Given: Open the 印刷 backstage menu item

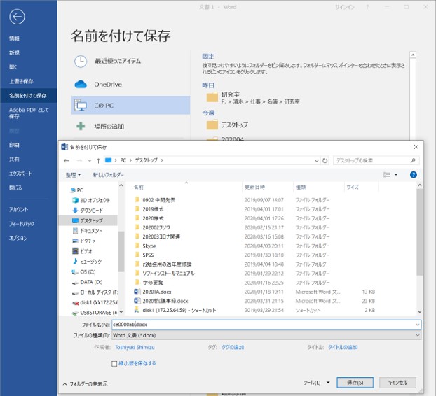Looking at the screenshot, I should click(14, 145).
